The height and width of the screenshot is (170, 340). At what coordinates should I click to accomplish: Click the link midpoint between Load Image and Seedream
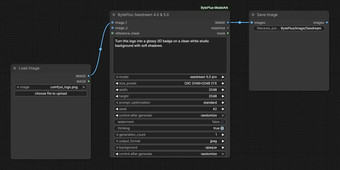pos(100,49)
